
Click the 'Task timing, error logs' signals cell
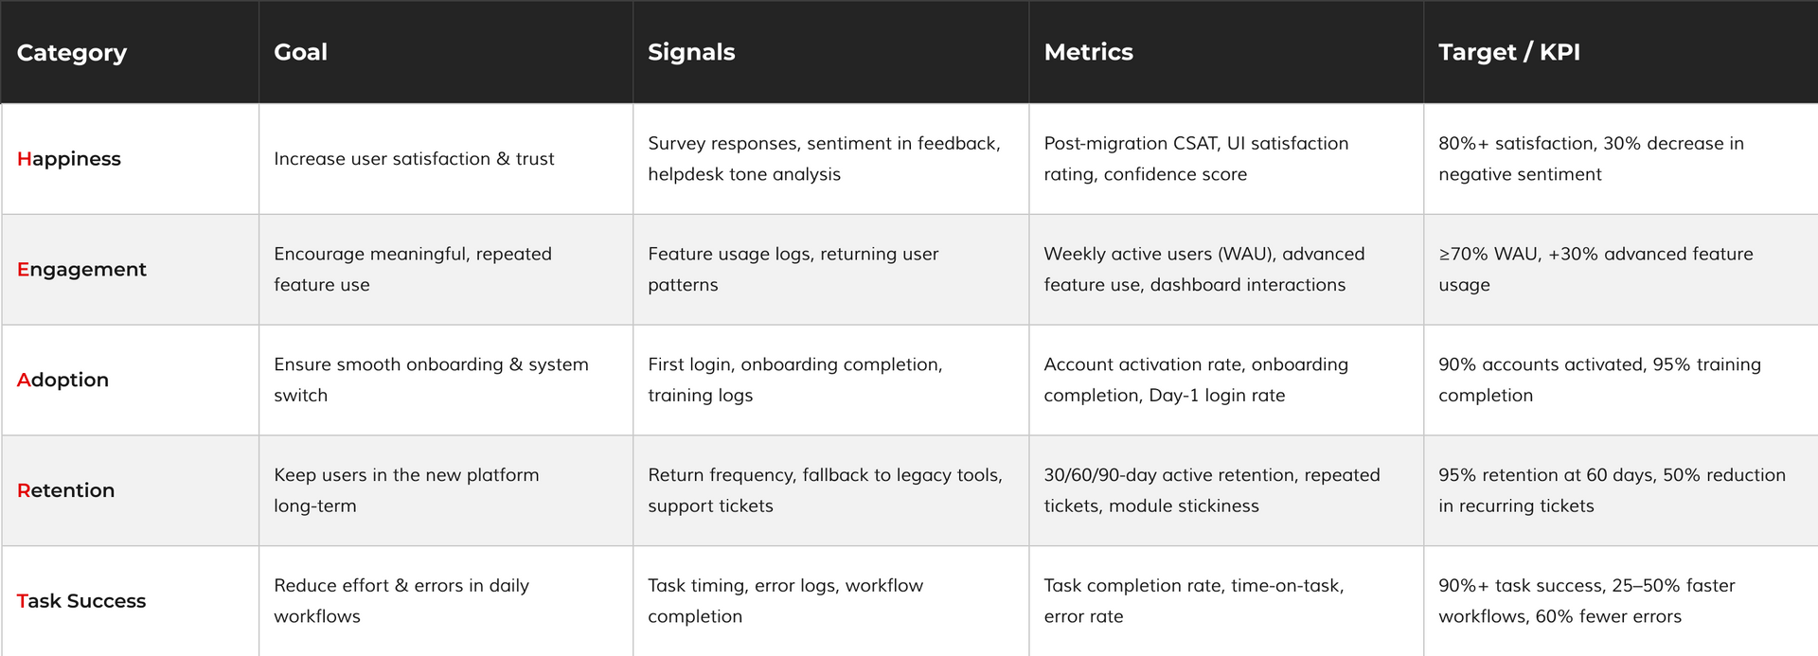[x=785, y=601]
